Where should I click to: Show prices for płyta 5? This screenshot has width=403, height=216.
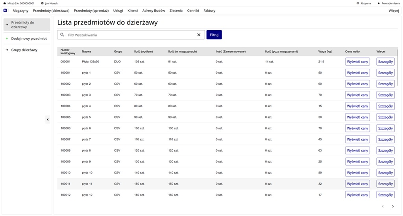tap(357, 117)
